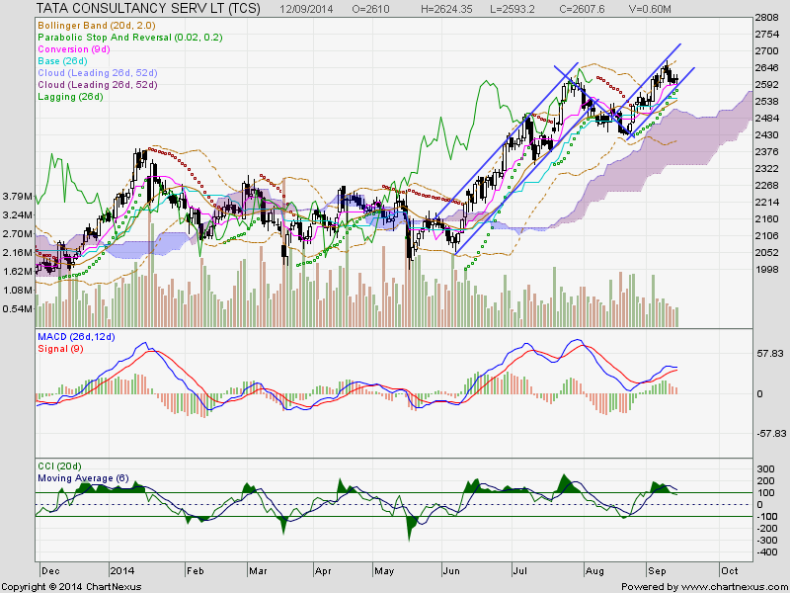Open the www.chartnexus.com powered-by link
790x593 pixels.
coord(735,587)
